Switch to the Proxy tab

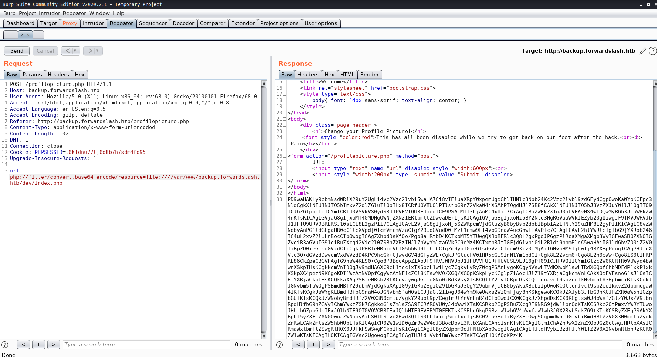point(70,23)
